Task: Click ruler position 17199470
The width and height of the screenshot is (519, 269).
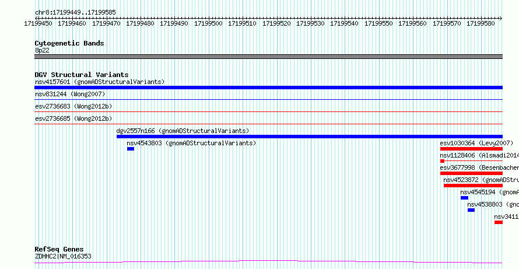Action: coord(106,23)
